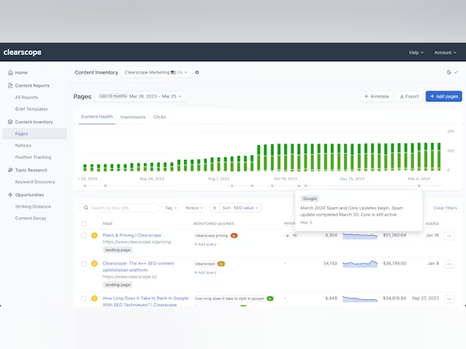This screenshot has height=349, width=466.
Task: Click the Home icon in sidebar
Action: tap(9, 72)
